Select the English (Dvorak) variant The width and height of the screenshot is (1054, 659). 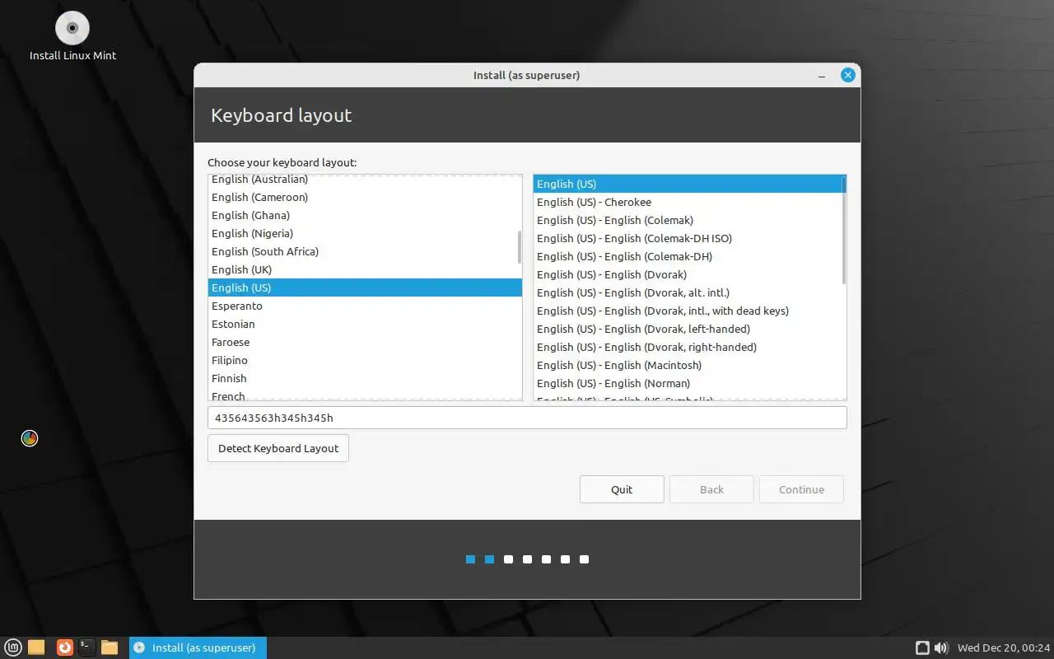pyautogui.click(x=690, y=274)
